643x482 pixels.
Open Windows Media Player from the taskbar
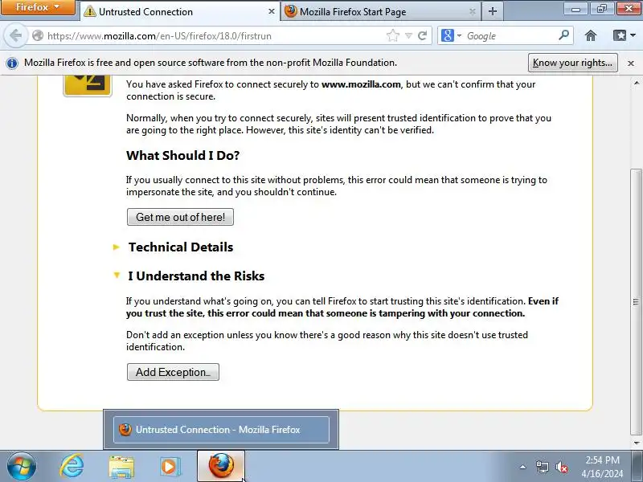tap(170, 467)
